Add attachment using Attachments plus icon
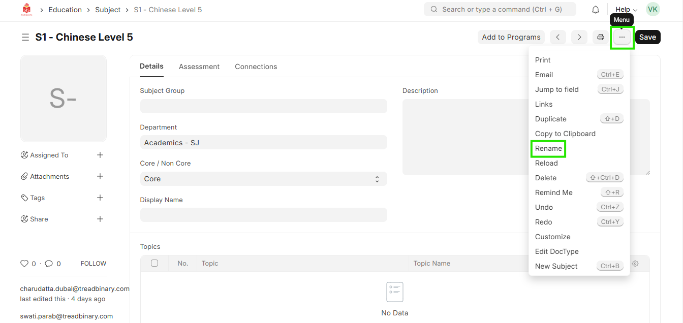 100,176
